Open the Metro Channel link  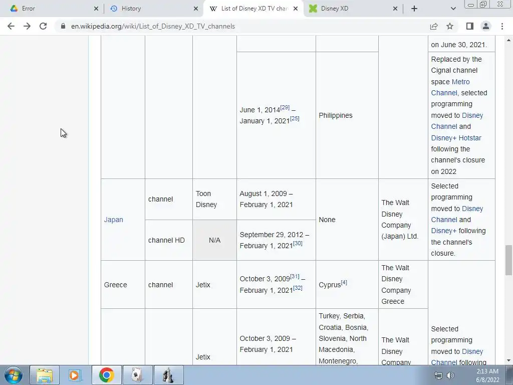pos(450,87)
